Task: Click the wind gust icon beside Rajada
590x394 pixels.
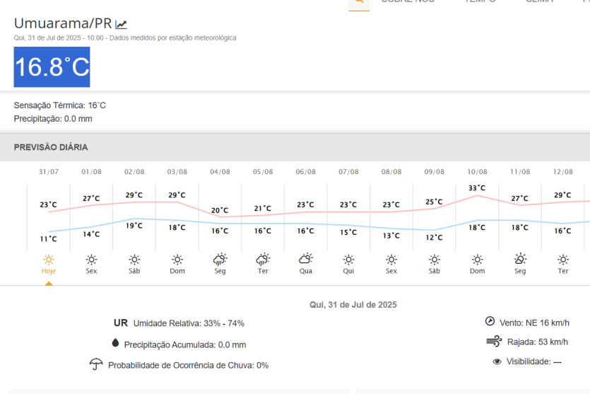Action: click(494, 342)
